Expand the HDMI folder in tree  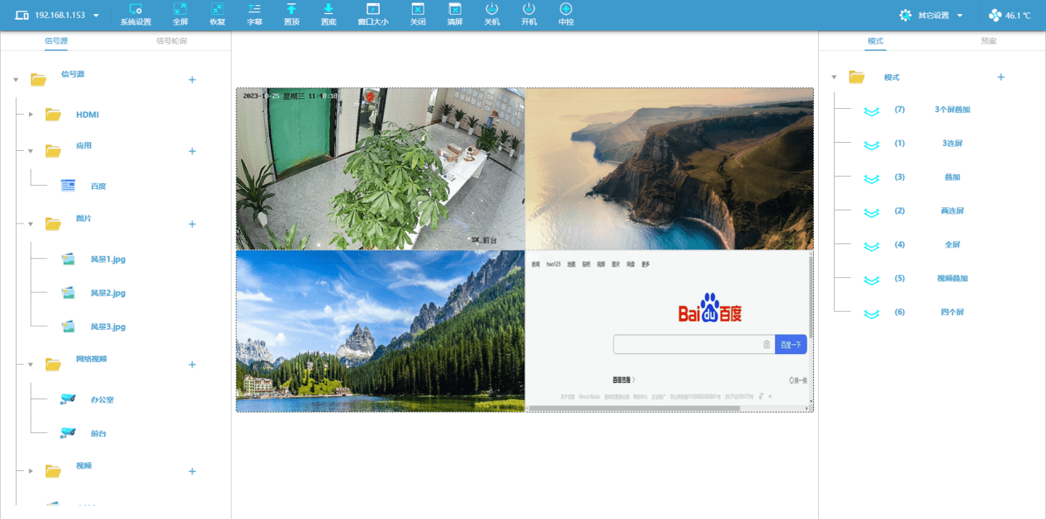(31, 114)
